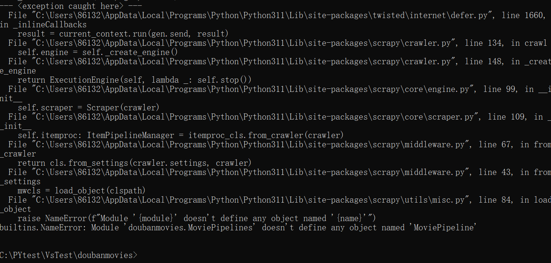Click the "return cls.from_settings" code line
Screen dimensions: 551x263
(134, 163)
